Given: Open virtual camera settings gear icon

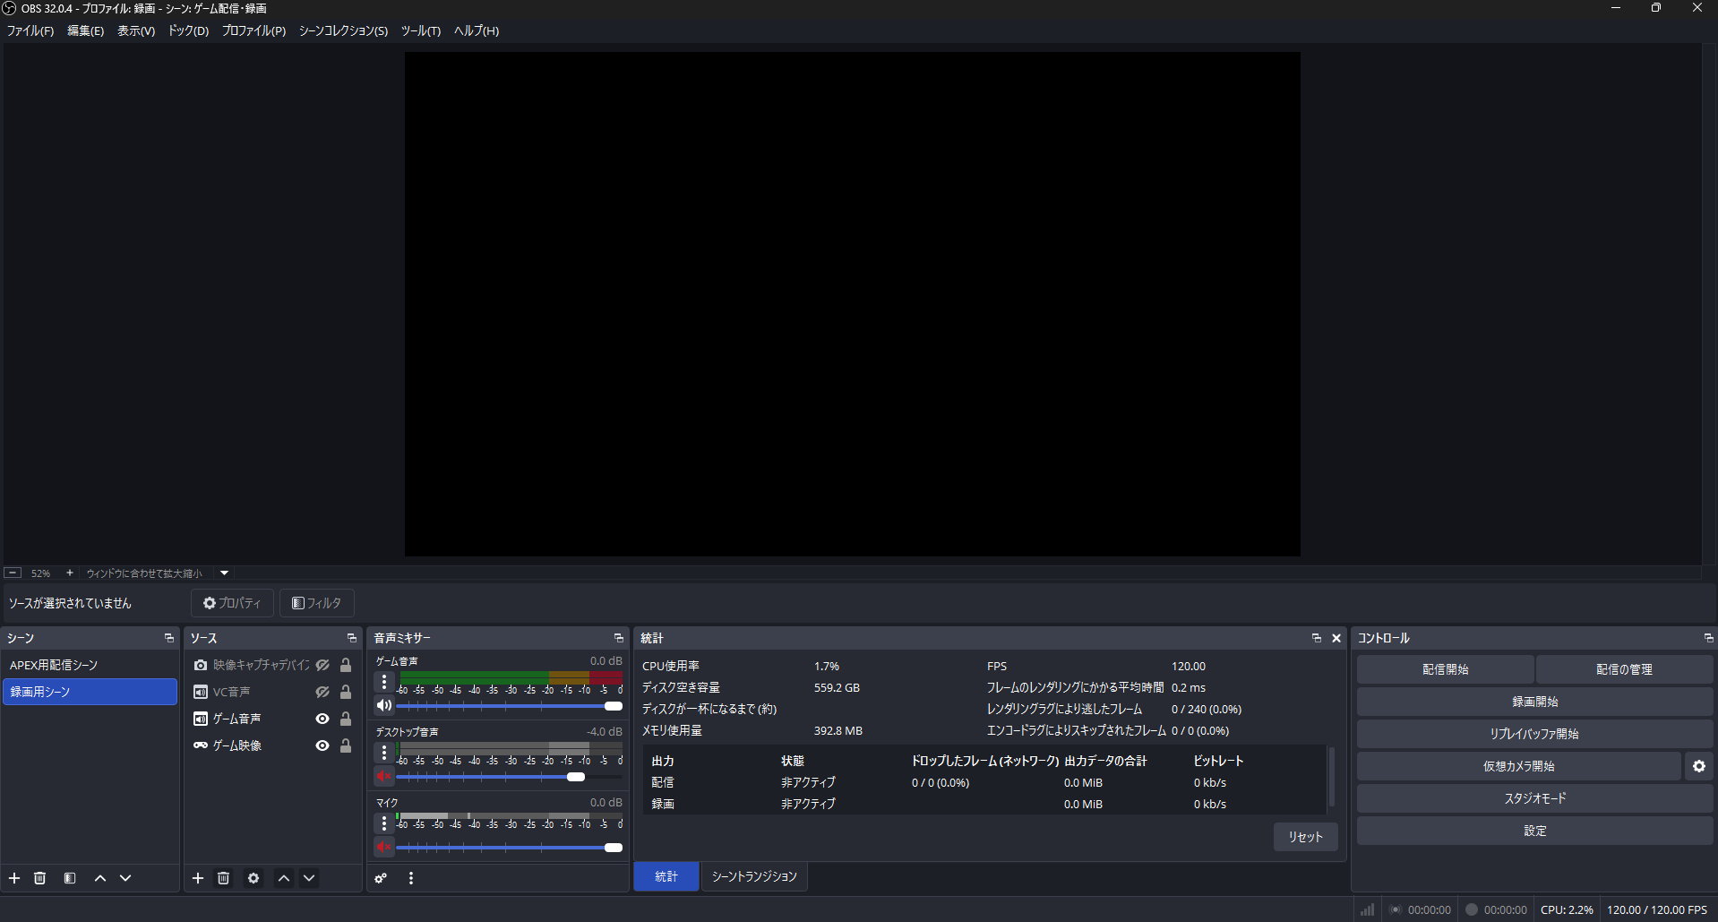Looking at the screenshot, I should tap(1698, 766).
